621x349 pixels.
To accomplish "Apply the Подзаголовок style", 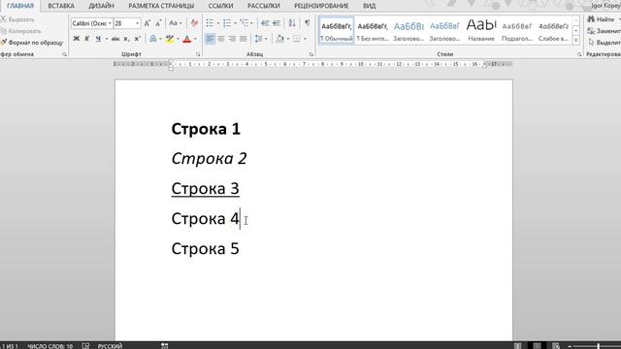I will point(517,31).
